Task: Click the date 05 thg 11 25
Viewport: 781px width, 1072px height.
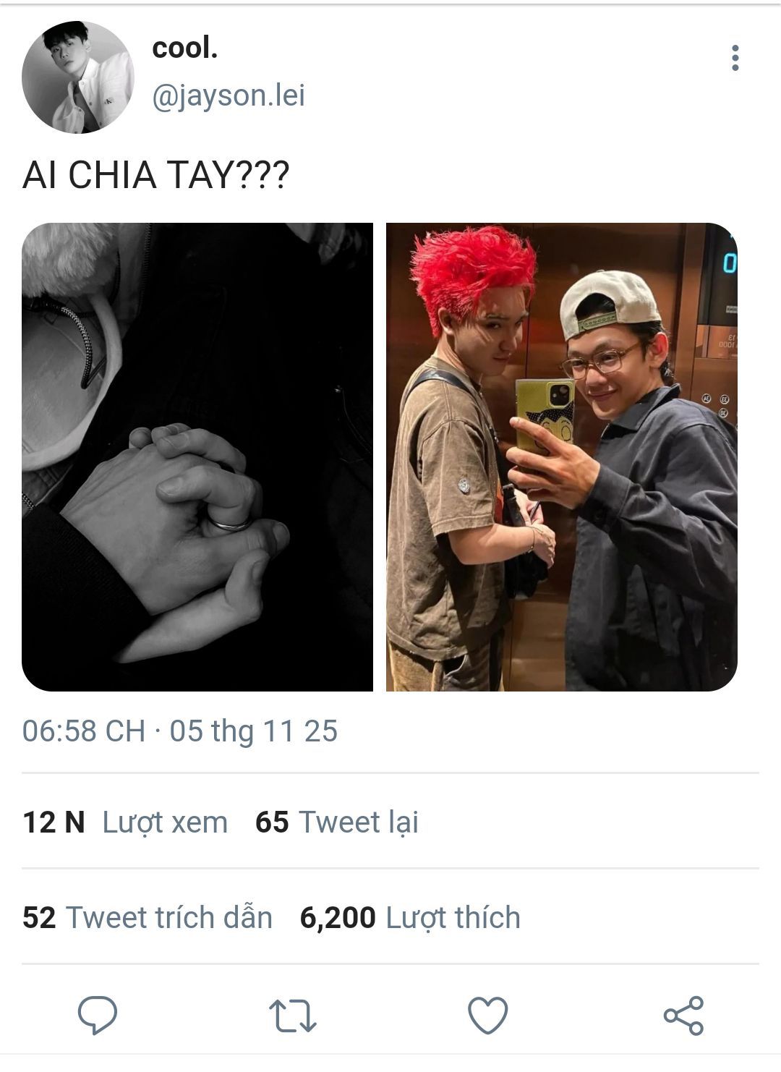Action: [x=254, y=731]
